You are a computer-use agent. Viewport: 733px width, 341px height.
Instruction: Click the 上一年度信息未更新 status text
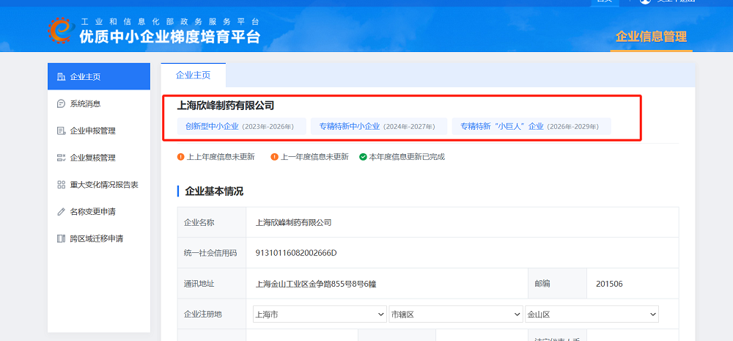(x=314, y=157)
